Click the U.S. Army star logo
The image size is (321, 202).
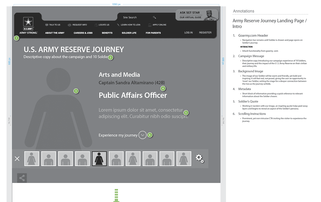click(x=28, y=22)
